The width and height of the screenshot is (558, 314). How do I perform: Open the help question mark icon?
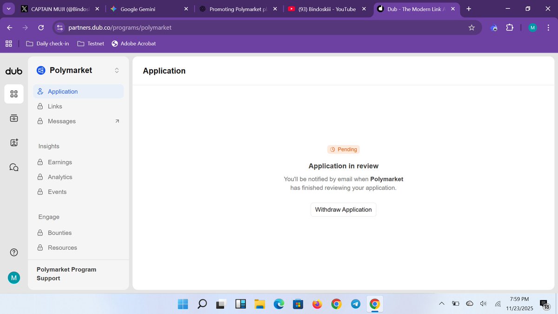pyautogui.click(x=14, y=253)
